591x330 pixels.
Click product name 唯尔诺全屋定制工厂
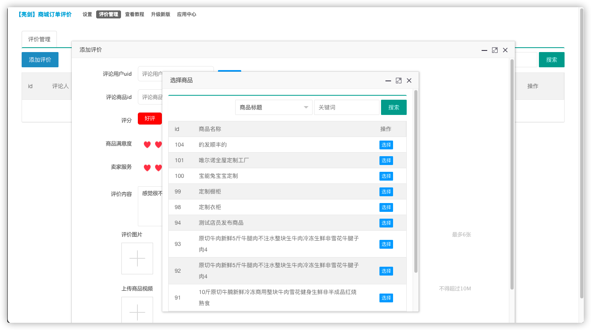[x=224, y=160]
